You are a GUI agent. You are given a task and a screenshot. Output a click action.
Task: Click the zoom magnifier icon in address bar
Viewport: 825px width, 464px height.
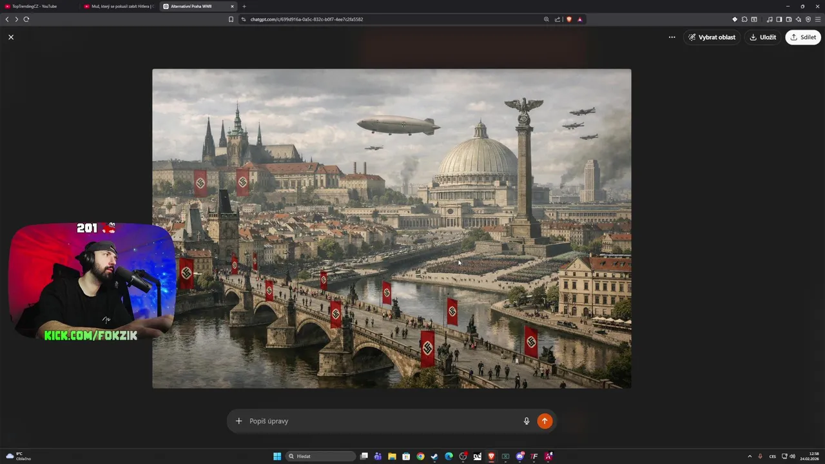[547, 19]
